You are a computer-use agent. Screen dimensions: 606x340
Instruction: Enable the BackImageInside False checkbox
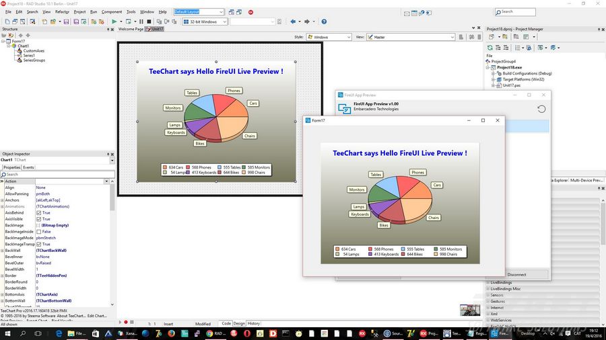38,232
